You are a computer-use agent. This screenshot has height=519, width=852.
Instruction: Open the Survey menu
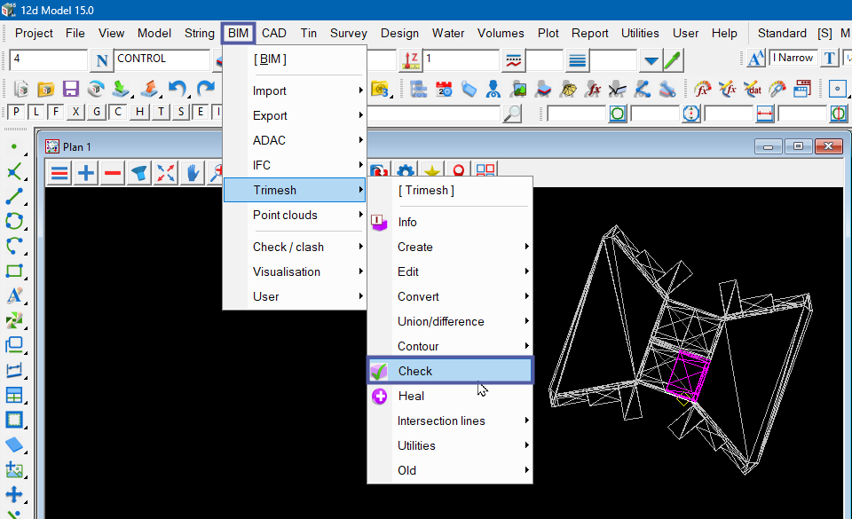[x=348, y=33]
